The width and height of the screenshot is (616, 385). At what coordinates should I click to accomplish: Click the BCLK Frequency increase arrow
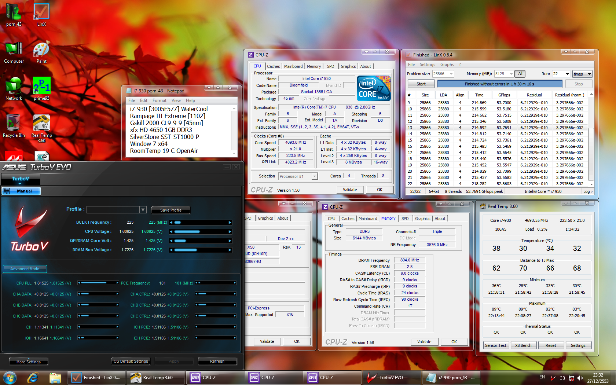[230, 223]
